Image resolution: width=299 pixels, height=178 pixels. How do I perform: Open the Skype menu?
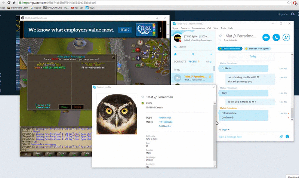pyautogui.click(x=175, y=28)
